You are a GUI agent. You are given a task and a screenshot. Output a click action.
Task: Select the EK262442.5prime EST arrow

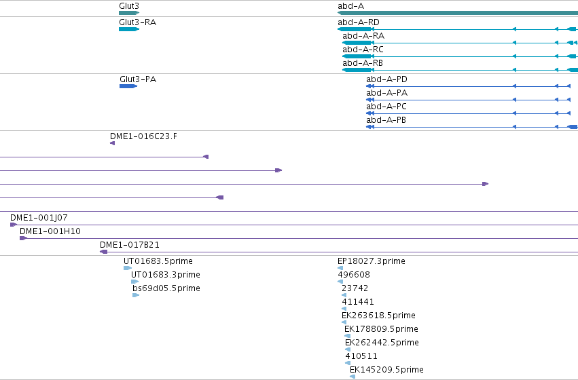348,350
